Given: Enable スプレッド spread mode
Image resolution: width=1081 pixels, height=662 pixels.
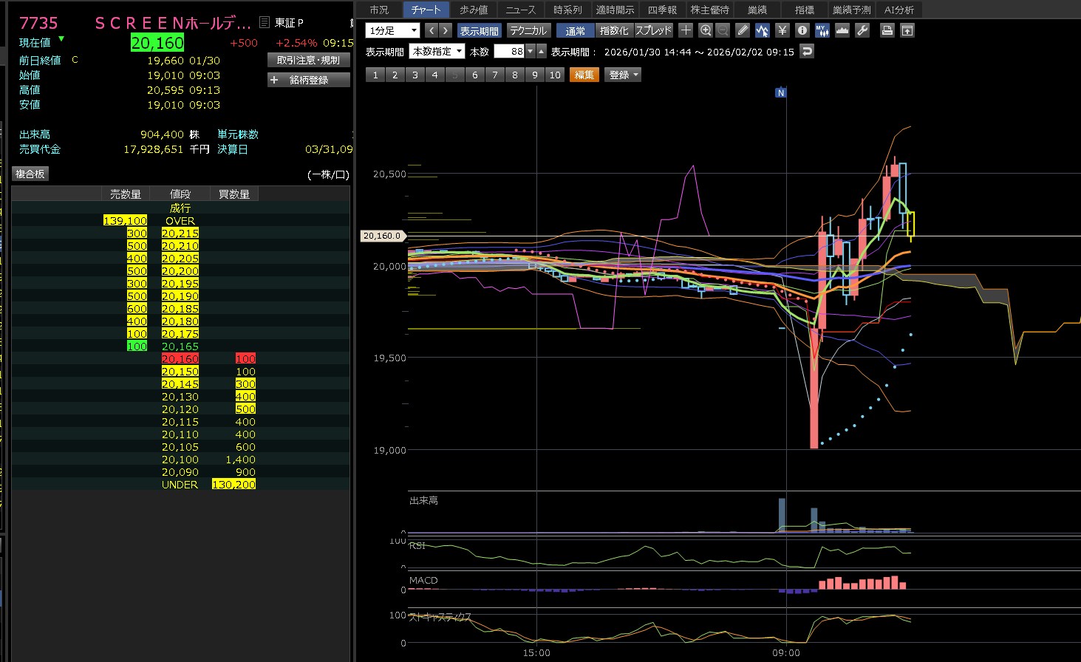Looking at the screenshot, I should click(x=654, y=30).
